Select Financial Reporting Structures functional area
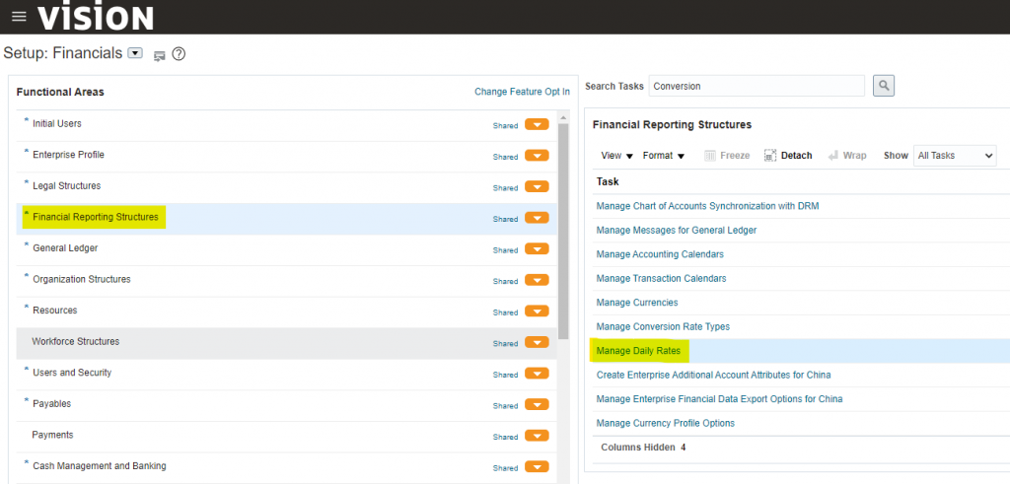This screenshot has width=1010, height=484. tap(95, 217)
